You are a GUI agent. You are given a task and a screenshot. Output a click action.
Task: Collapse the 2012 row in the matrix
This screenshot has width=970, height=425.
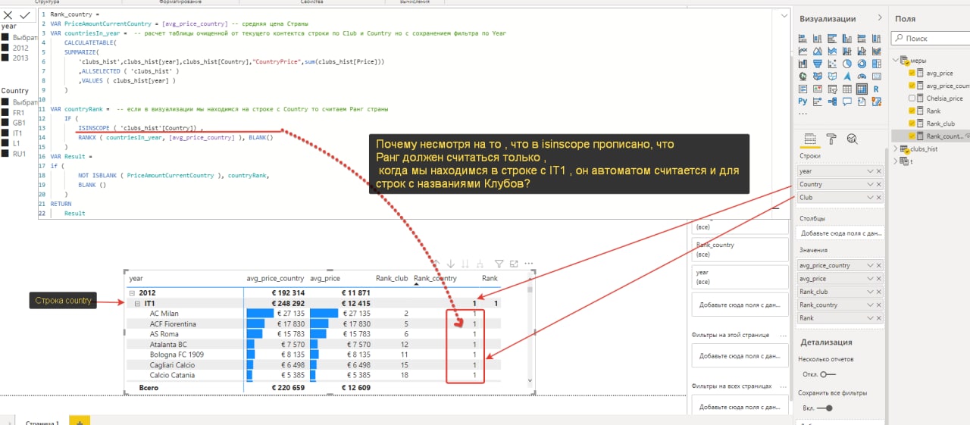[132, 292]
